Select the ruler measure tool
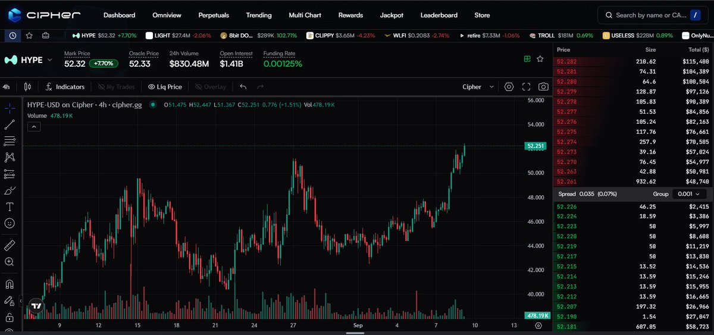 pyautogui.click(x=10, y=245)
